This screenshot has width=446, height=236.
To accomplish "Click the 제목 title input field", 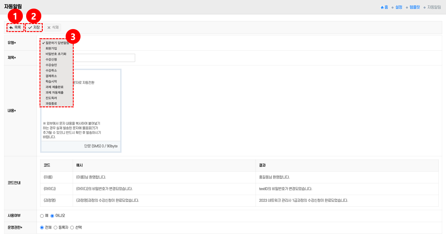I will 104,58.
